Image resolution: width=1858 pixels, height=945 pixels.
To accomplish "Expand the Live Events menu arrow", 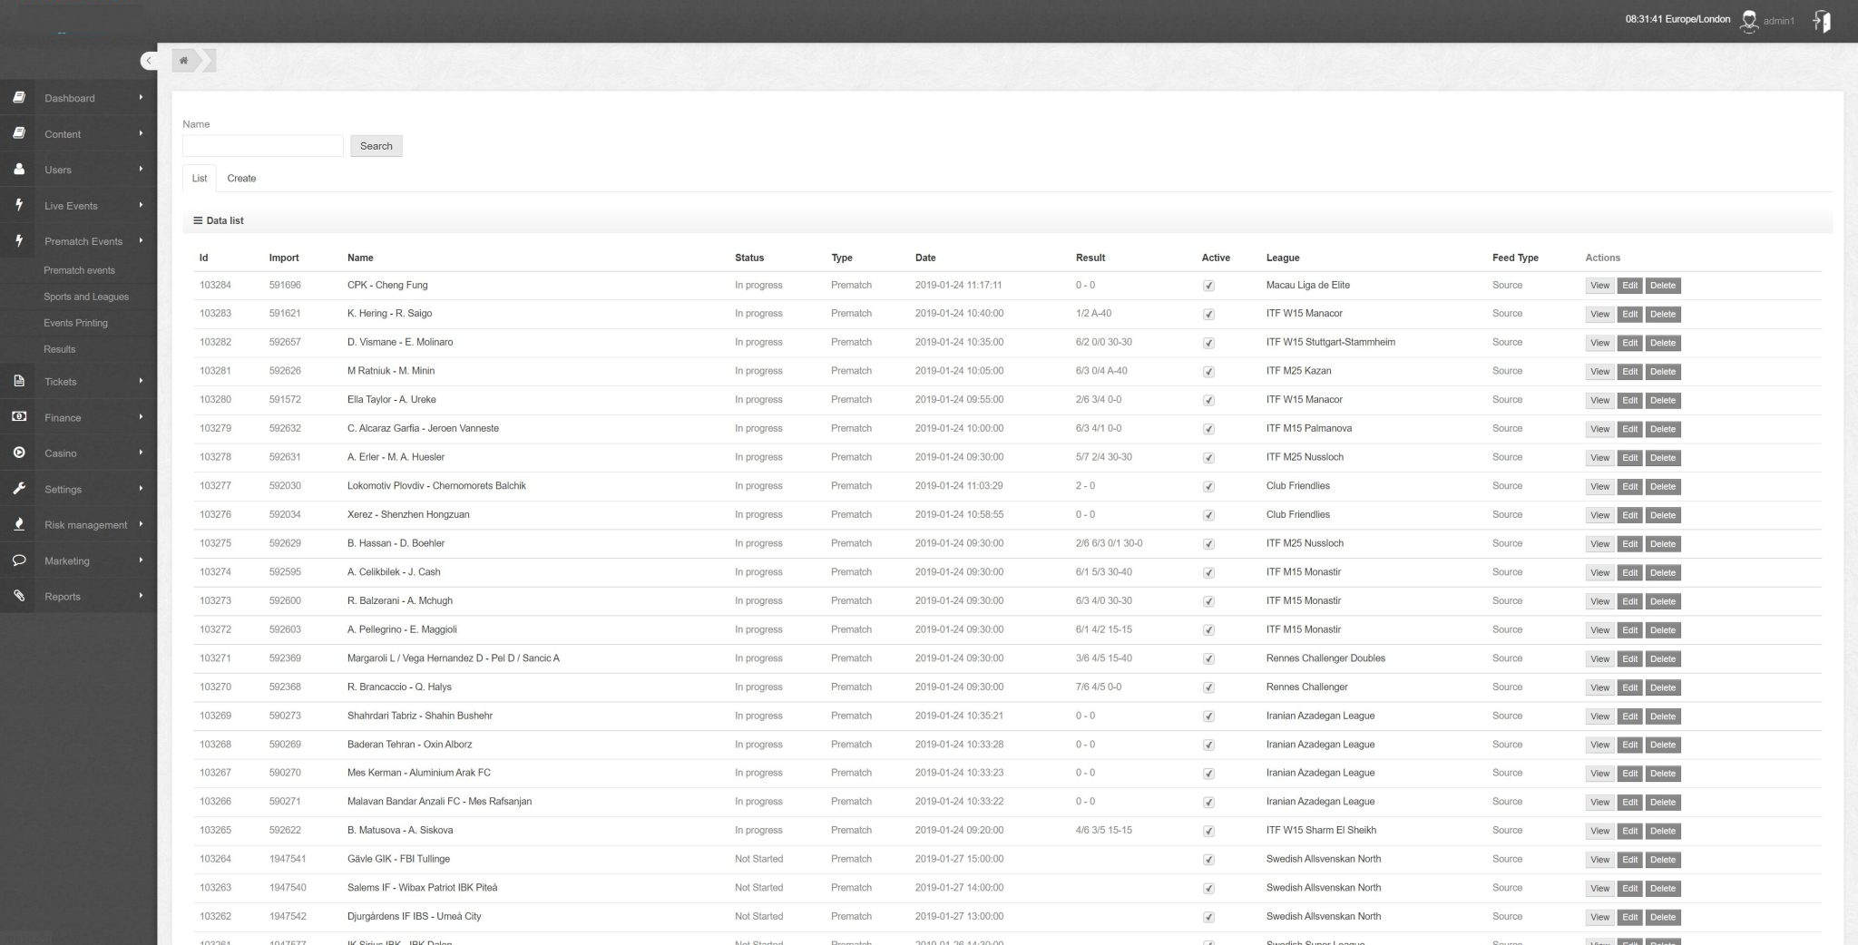I will pyautogui.click(x=141, y=205).
